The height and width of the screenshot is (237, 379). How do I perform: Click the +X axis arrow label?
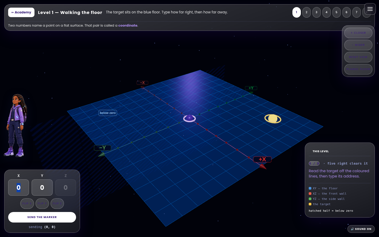click(x=262, y=159)
